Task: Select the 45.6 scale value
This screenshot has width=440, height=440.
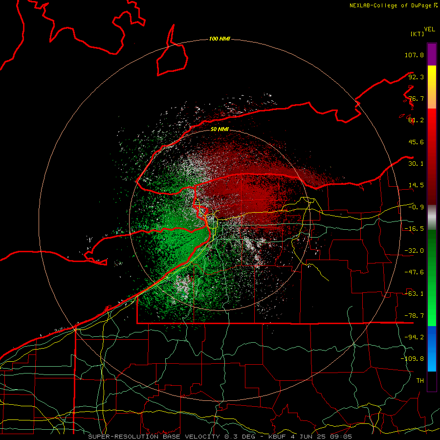Action: click(416, 142)
